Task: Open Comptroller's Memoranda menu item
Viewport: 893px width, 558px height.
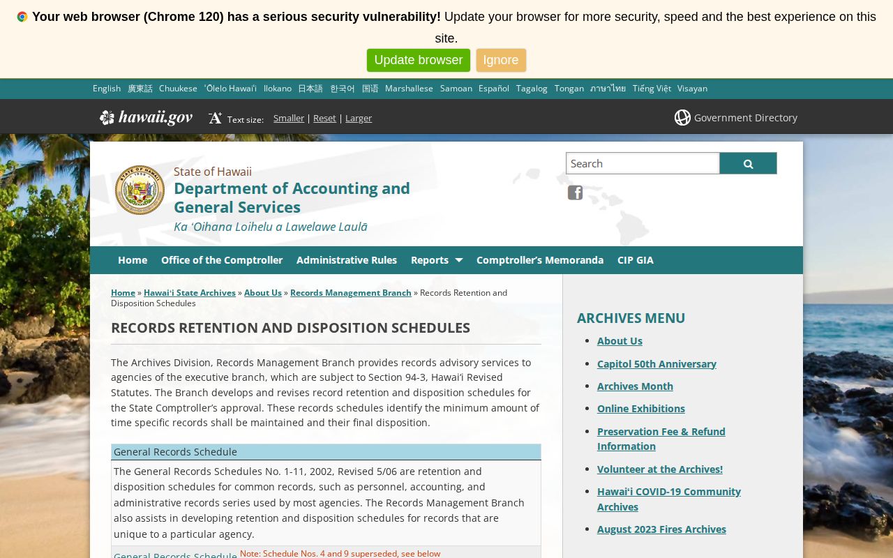Action: click(540, 259)
